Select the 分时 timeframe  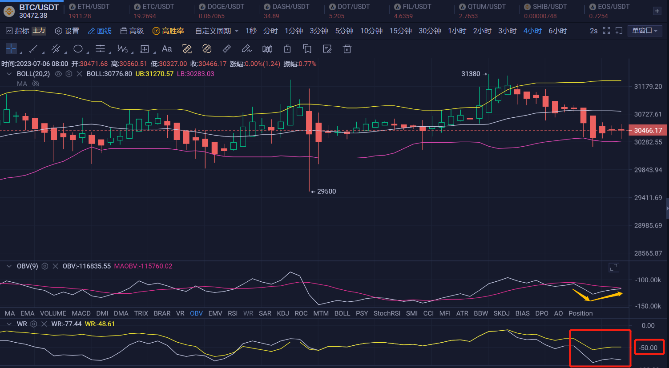[x=270, y=31]
